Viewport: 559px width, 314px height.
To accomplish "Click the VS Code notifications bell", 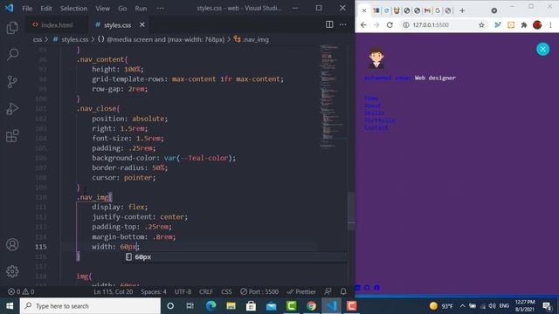I will pos(343,291).
